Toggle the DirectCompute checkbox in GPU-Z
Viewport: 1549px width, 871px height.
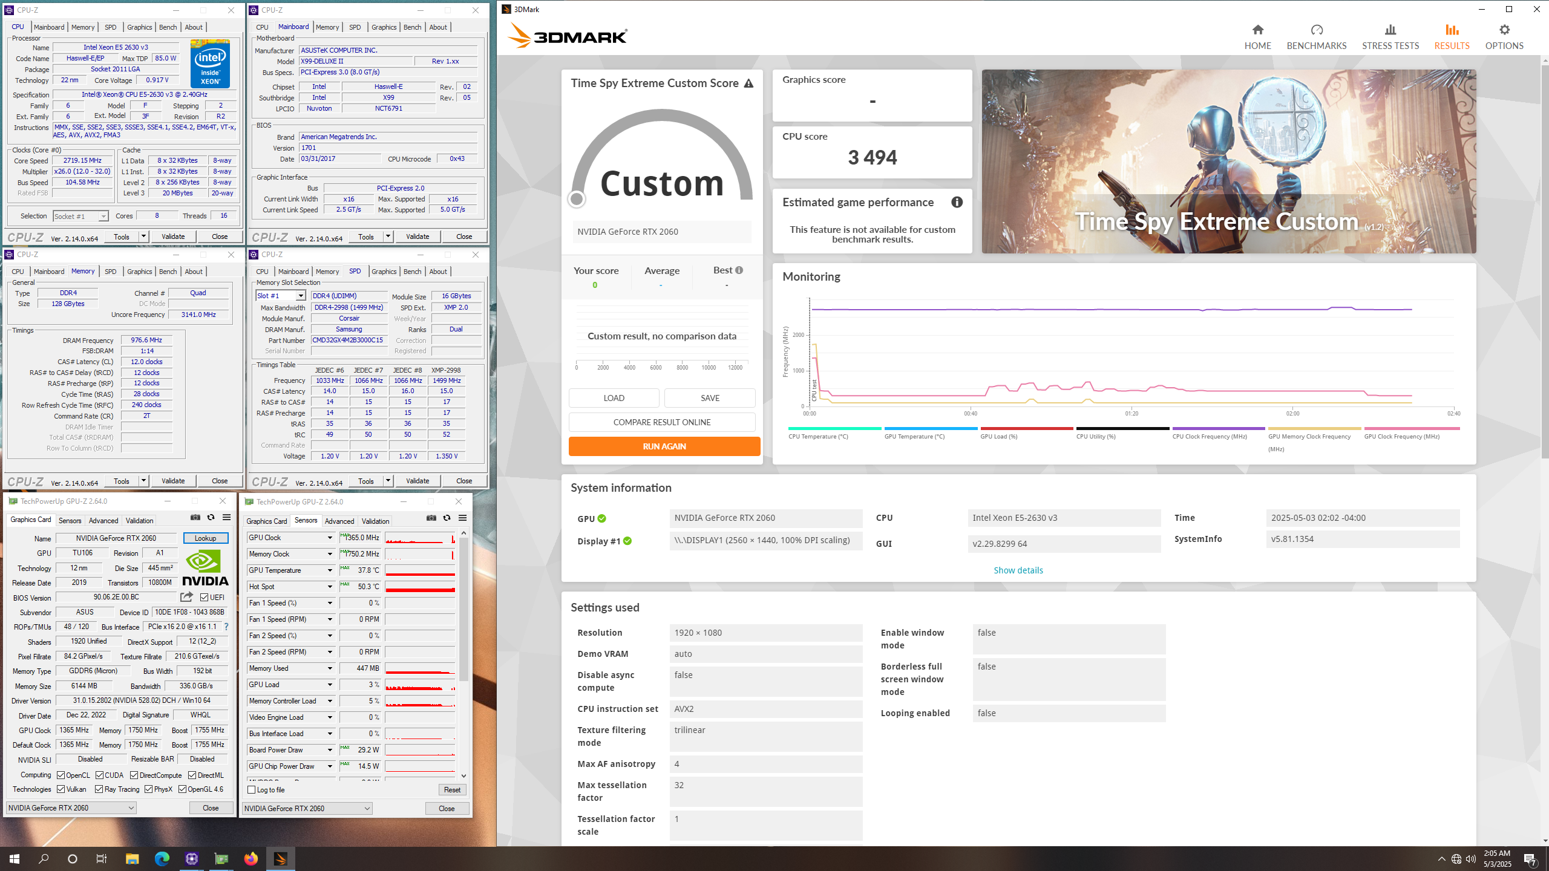[x=134, y=775]
